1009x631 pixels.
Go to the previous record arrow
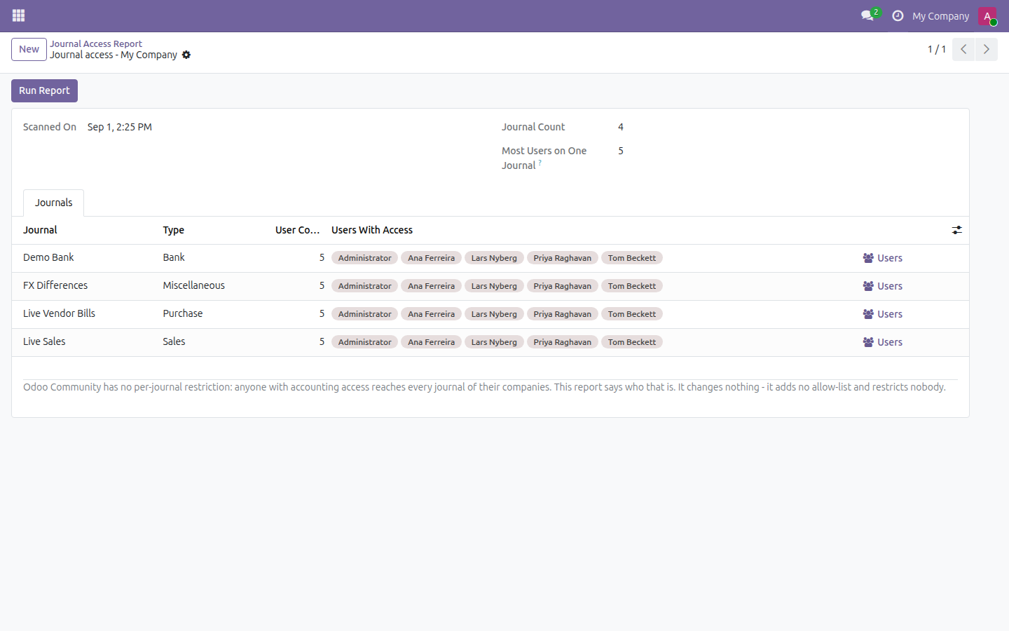pyautogui.click(x=963, y=49)
